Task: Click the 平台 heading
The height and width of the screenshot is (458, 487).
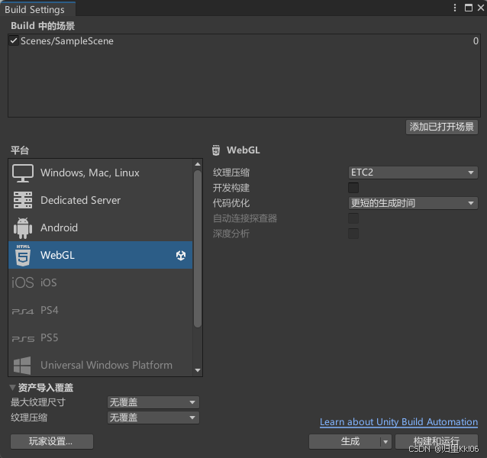Action: pos(20,150)
